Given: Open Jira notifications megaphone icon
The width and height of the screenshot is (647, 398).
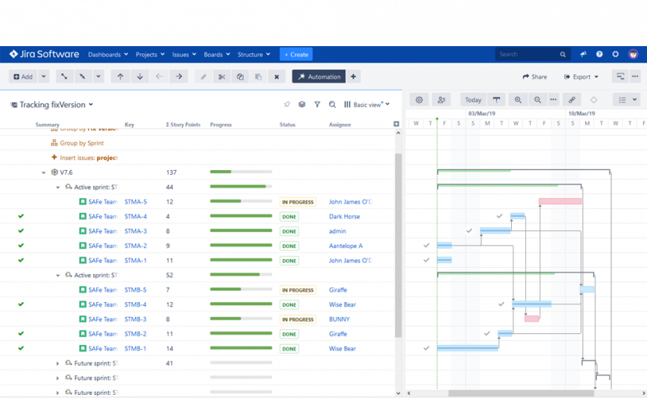Looking at the screenshot, I should pos(583,54).
